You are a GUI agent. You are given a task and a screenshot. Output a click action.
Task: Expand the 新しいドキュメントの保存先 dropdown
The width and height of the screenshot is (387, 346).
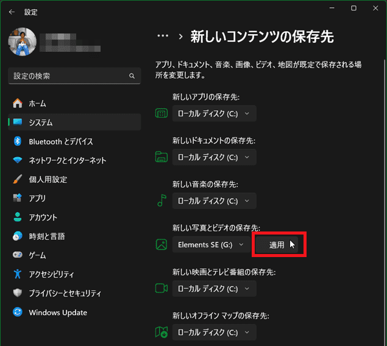(x=214, y=157)
